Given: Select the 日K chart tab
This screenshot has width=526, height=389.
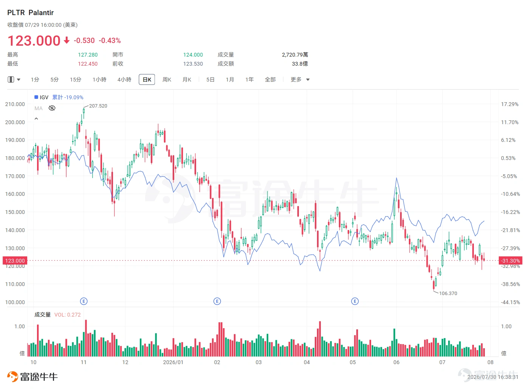Looking at the screenshot, I should 147,80.
